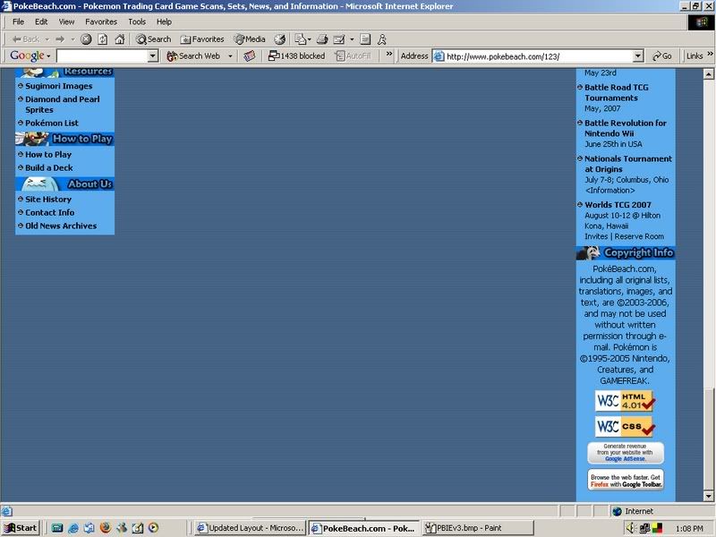This screenshot has height=537, width=716.
Task: Open the Pokémon List link
Action: (x=52, y=123)
